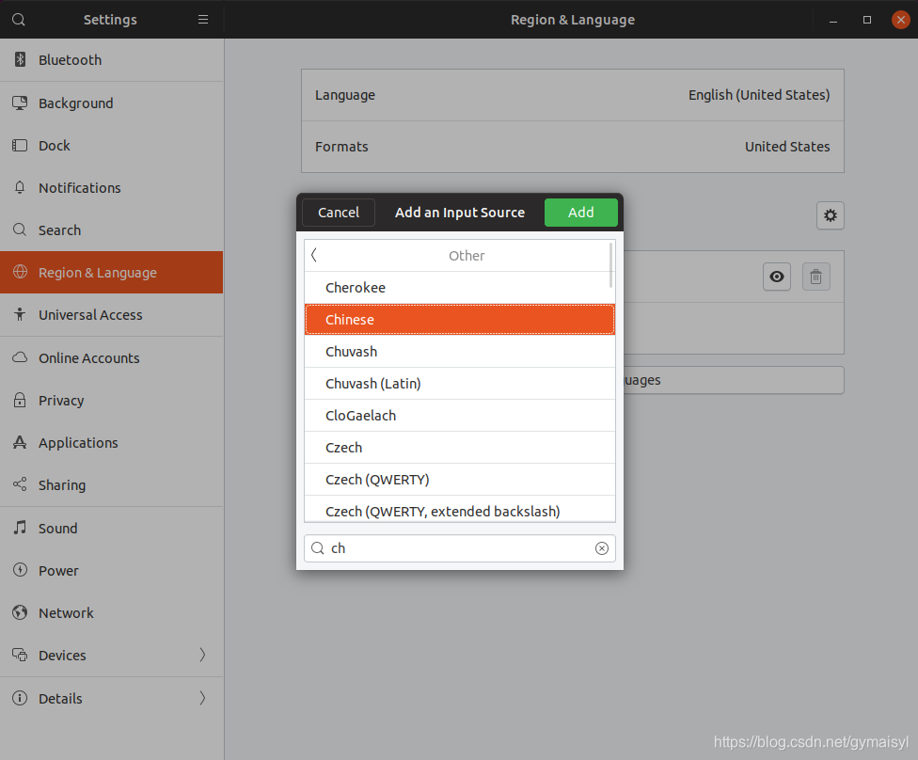
Task: Click the input source list scrollbar
Action: tap(611, 264)
